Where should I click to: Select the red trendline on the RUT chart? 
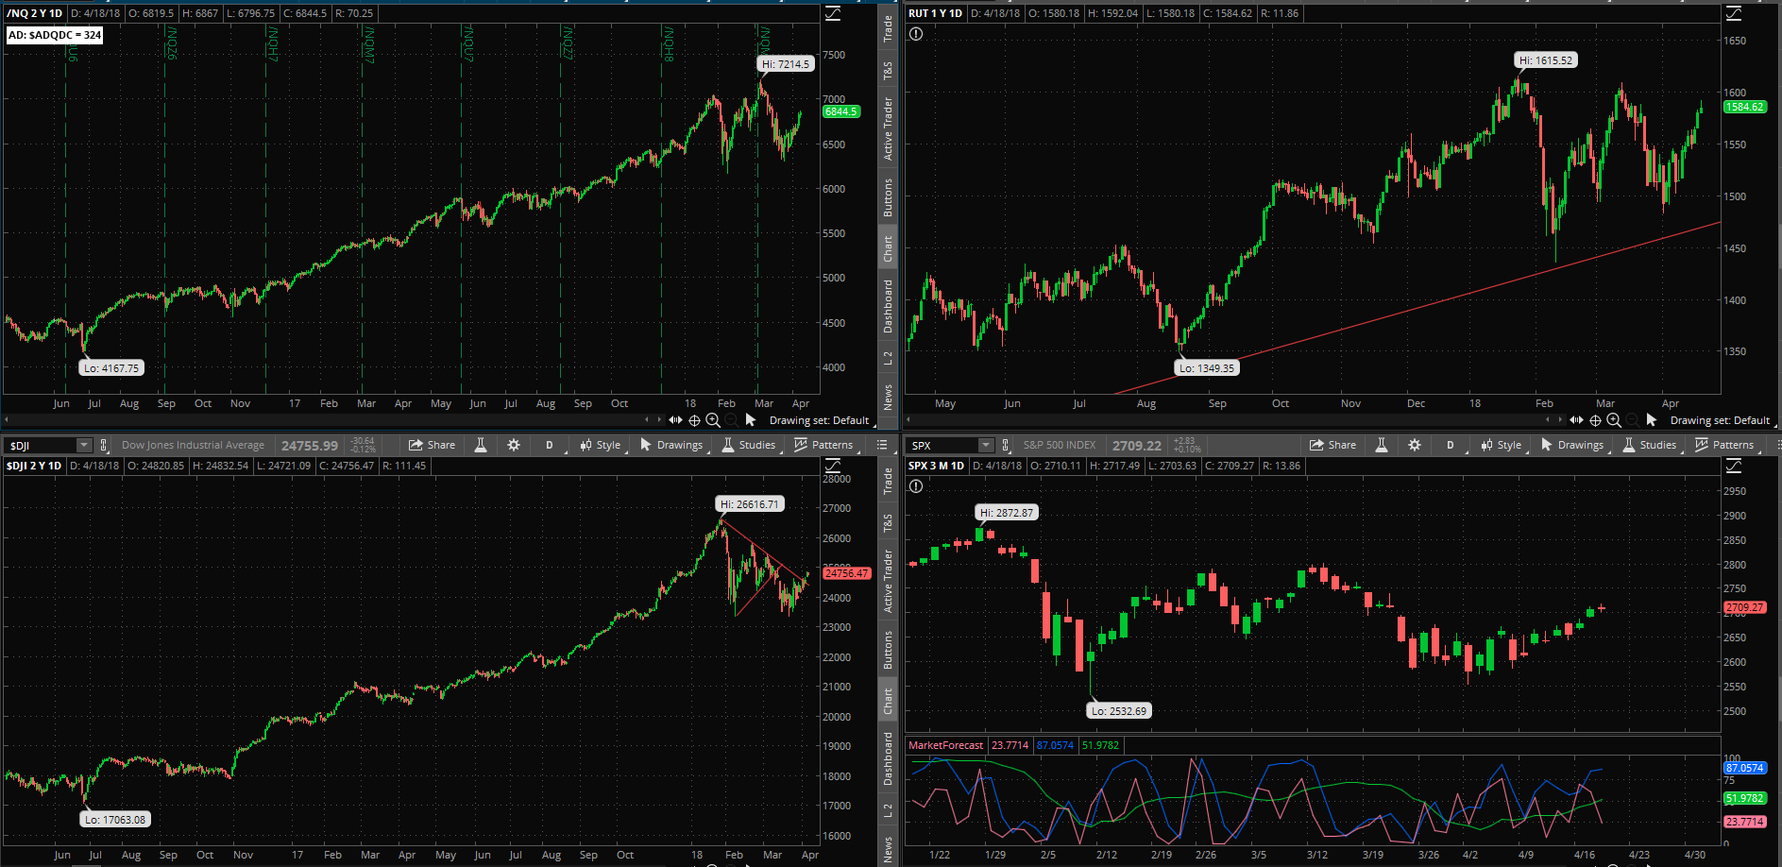click(x=1417, y=307)
